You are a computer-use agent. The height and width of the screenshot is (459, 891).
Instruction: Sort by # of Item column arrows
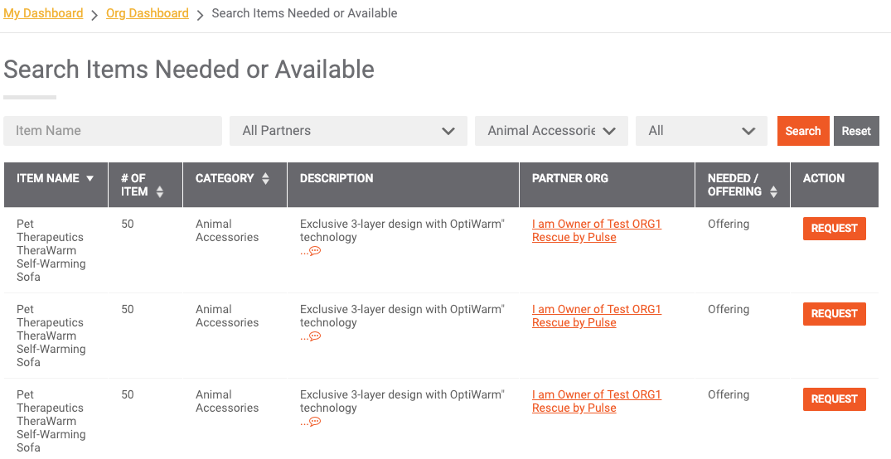coord(160,191)
